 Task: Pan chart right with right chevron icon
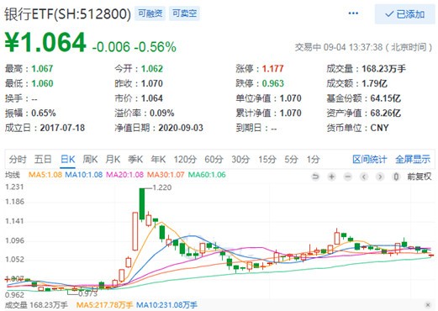380,177
